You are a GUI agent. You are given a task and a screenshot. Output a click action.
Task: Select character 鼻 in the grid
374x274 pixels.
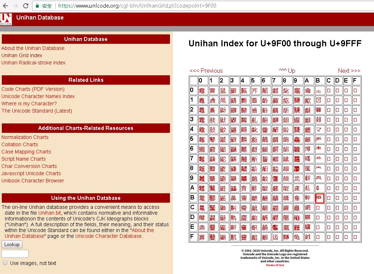click(x=233, y=198)
